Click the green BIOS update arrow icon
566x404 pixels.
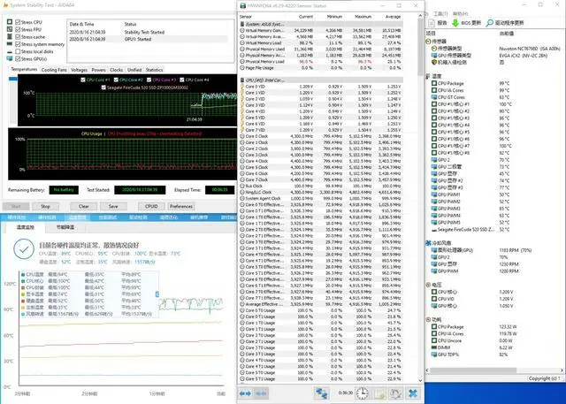pos(455,23)
